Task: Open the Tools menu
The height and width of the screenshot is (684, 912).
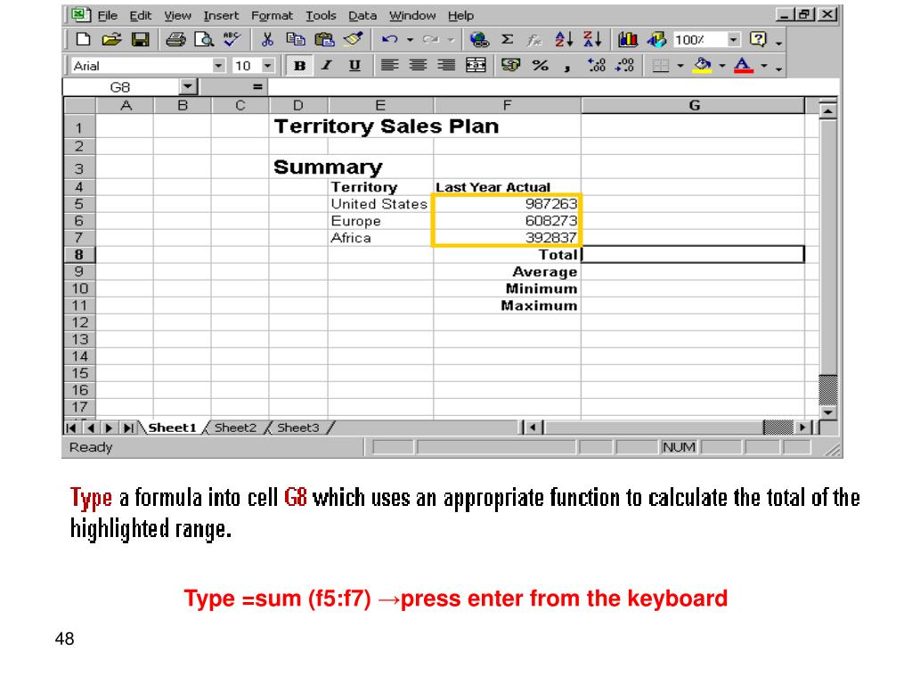Action: pos(321,16)
